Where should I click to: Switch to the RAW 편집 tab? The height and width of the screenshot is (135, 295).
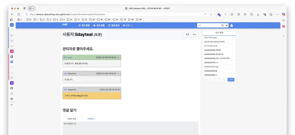pyautogui.click(x=72, y=119)
